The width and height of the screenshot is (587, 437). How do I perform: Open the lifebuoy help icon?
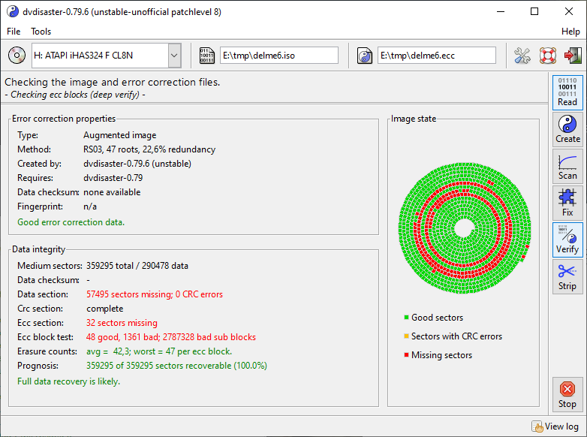(x=547, y=56)
